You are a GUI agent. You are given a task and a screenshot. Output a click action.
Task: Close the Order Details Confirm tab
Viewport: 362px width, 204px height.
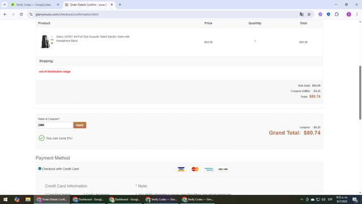coord(112,5)
